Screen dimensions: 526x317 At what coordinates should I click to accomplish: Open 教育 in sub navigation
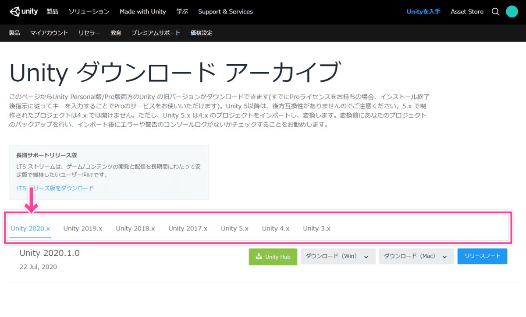(116, 33)
